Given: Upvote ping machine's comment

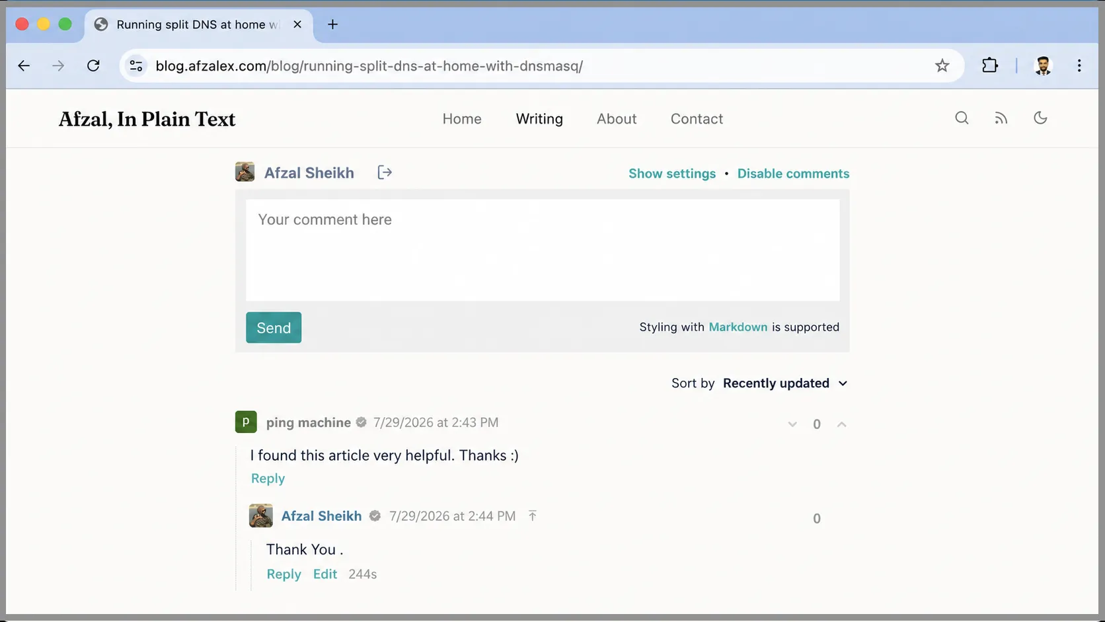Looking at the screenshot, I should (x=841, y=424).
